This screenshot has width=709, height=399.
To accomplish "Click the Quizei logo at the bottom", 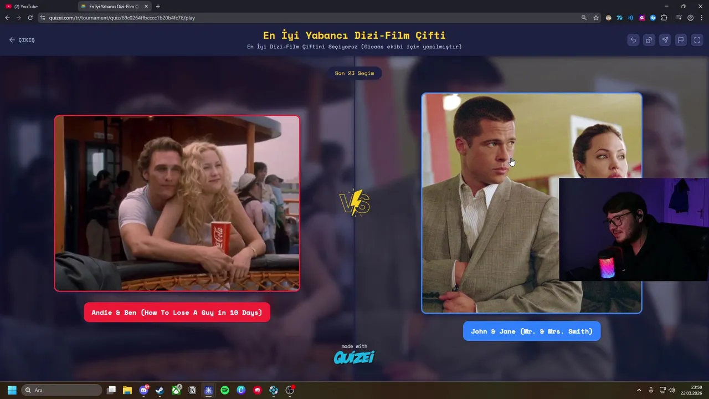I will tap(354, 357).
